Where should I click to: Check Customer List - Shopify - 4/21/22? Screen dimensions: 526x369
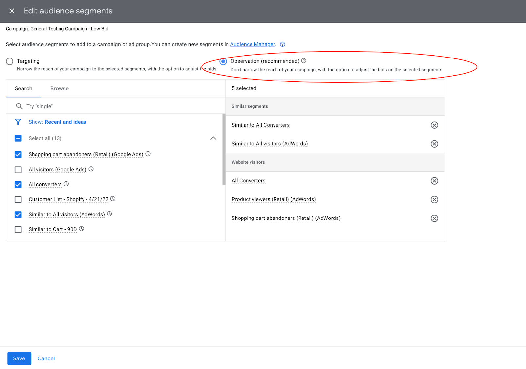click(x=18, y=199)
